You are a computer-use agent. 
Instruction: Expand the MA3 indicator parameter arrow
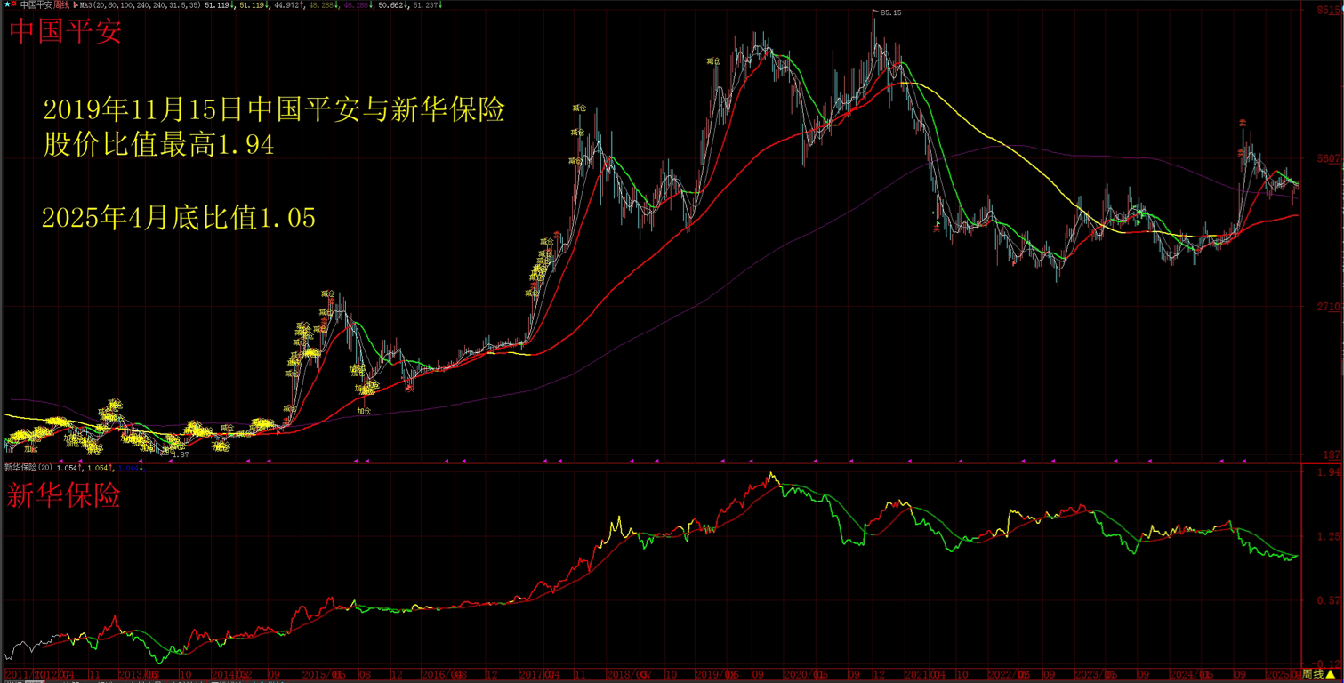76,5
